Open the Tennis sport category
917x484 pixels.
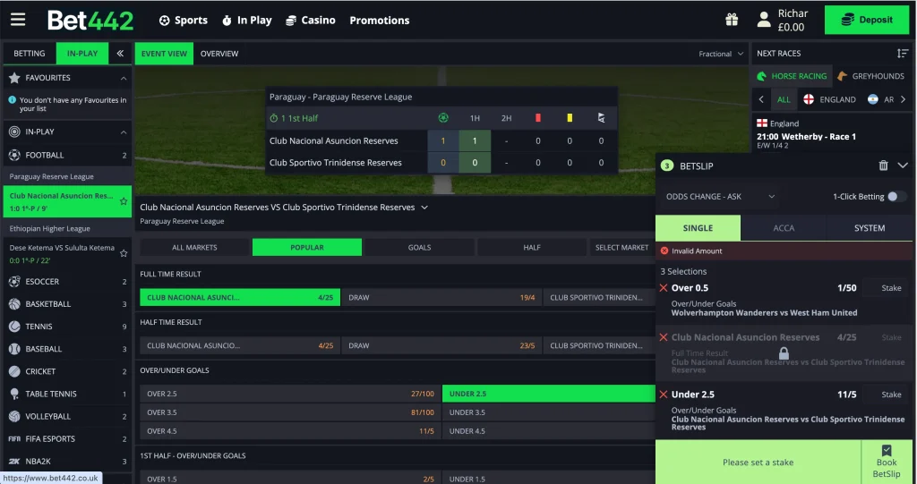click(67, 327)
